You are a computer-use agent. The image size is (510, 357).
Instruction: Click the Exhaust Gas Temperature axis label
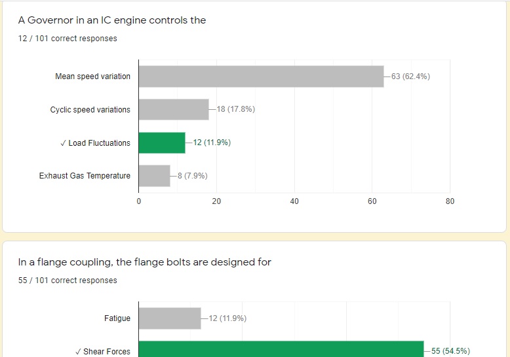point(85,176)
